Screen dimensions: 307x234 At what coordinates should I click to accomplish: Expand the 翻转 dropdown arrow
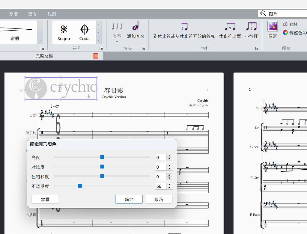click(x=301, y=24)
